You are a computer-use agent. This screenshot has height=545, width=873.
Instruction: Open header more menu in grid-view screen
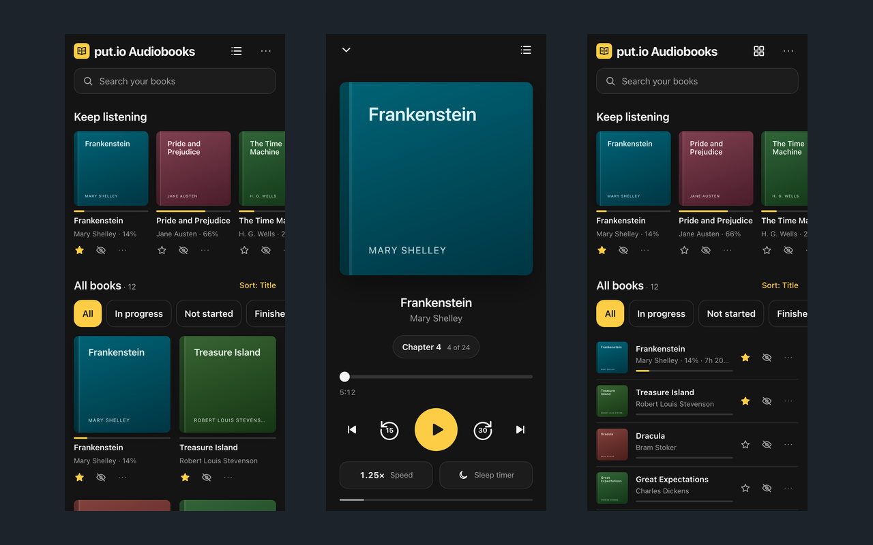click(266, 51)
